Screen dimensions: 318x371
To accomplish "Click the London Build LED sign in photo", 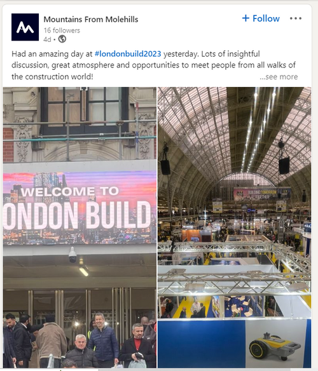I will pos(79,208).
